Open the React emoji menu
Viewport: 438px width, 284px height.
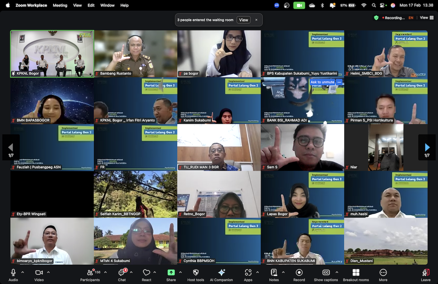(x=146, y=275)
